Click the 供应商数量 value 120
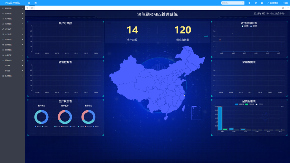Image resolution: width=290 pixels, height=163 pixels. (183, 30)
